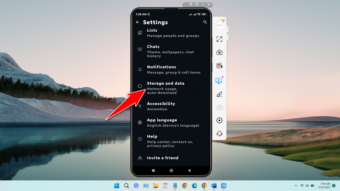Open customer support headset icon
The width and height of the screenshot is (340, 191).
pyautogui.click(x=219, y=134)
